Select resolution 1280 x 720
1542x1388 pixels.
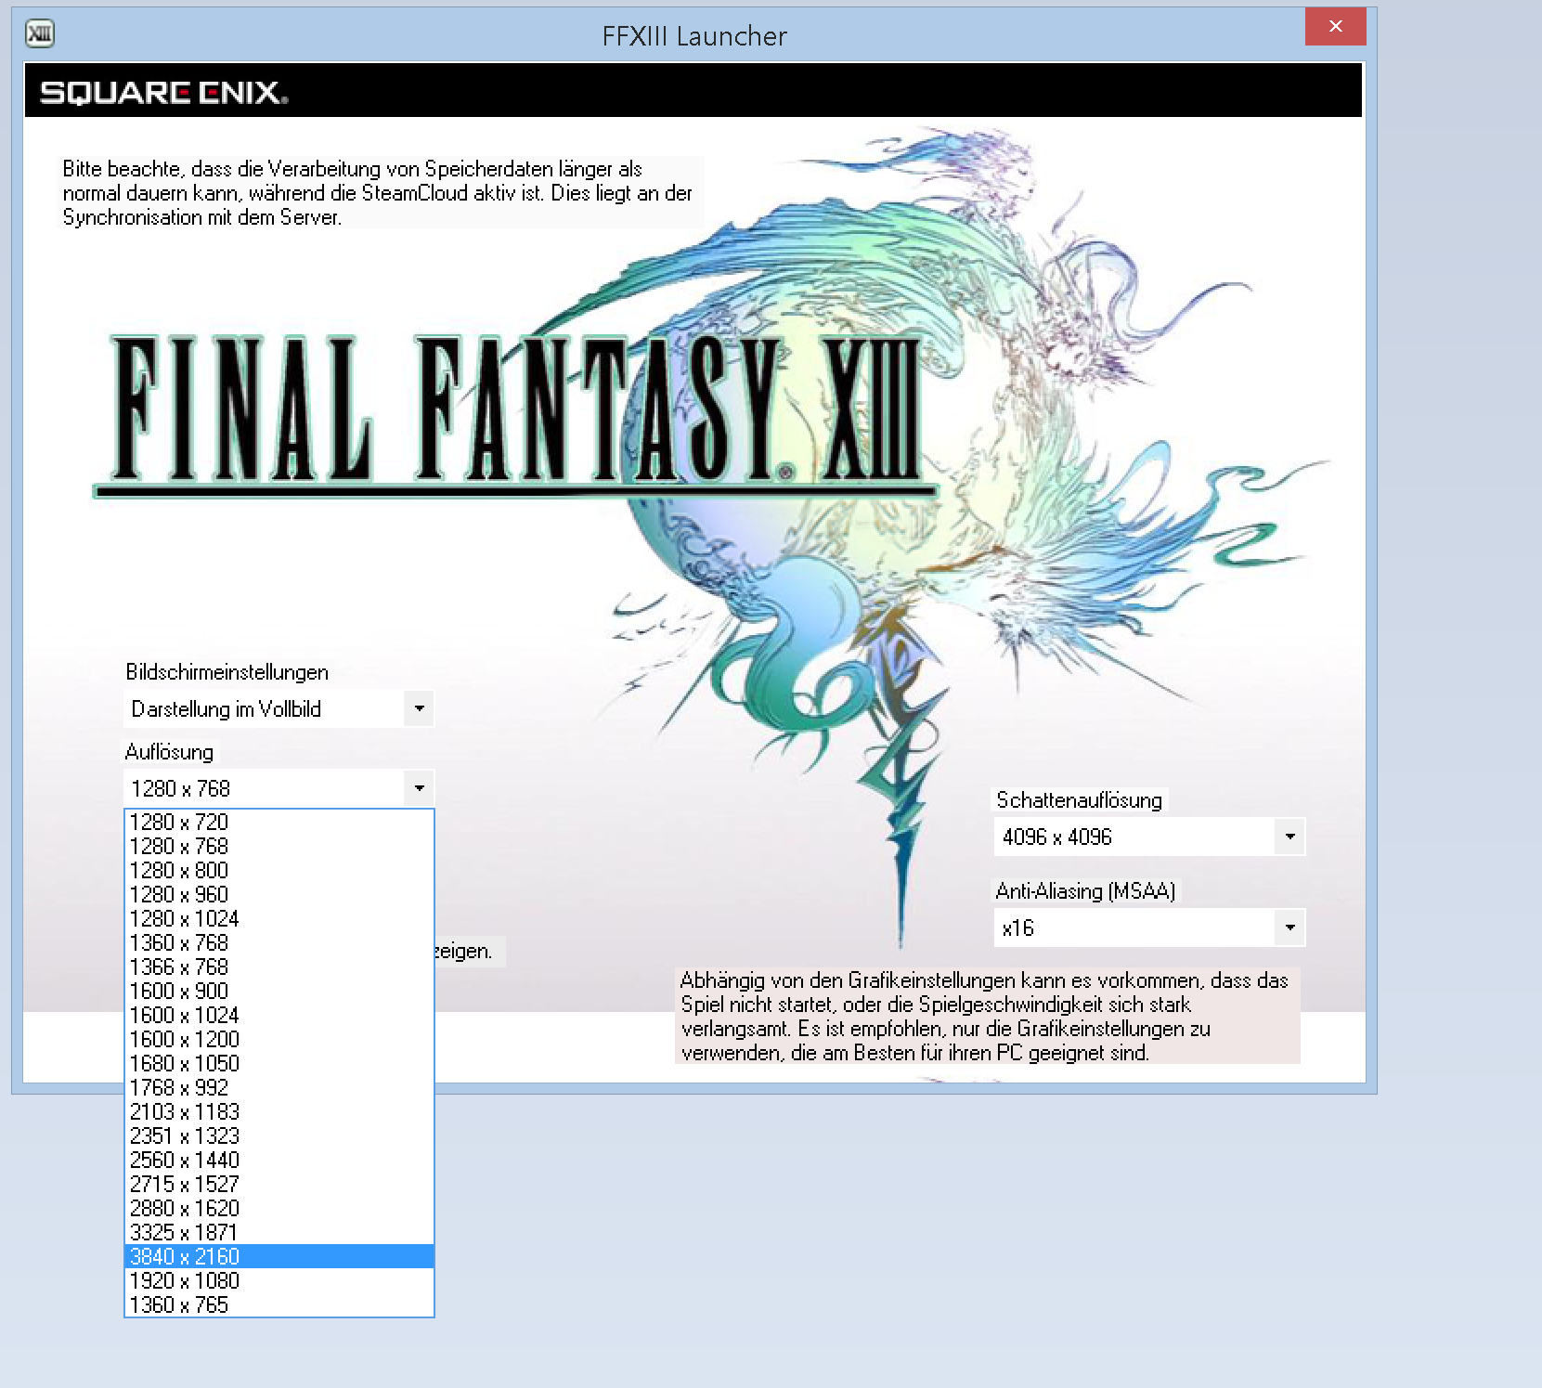279,822
